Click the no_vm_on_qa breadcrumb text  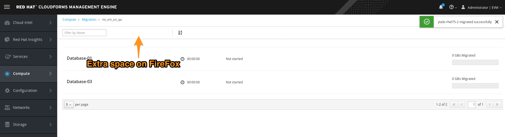pos(112,20)
